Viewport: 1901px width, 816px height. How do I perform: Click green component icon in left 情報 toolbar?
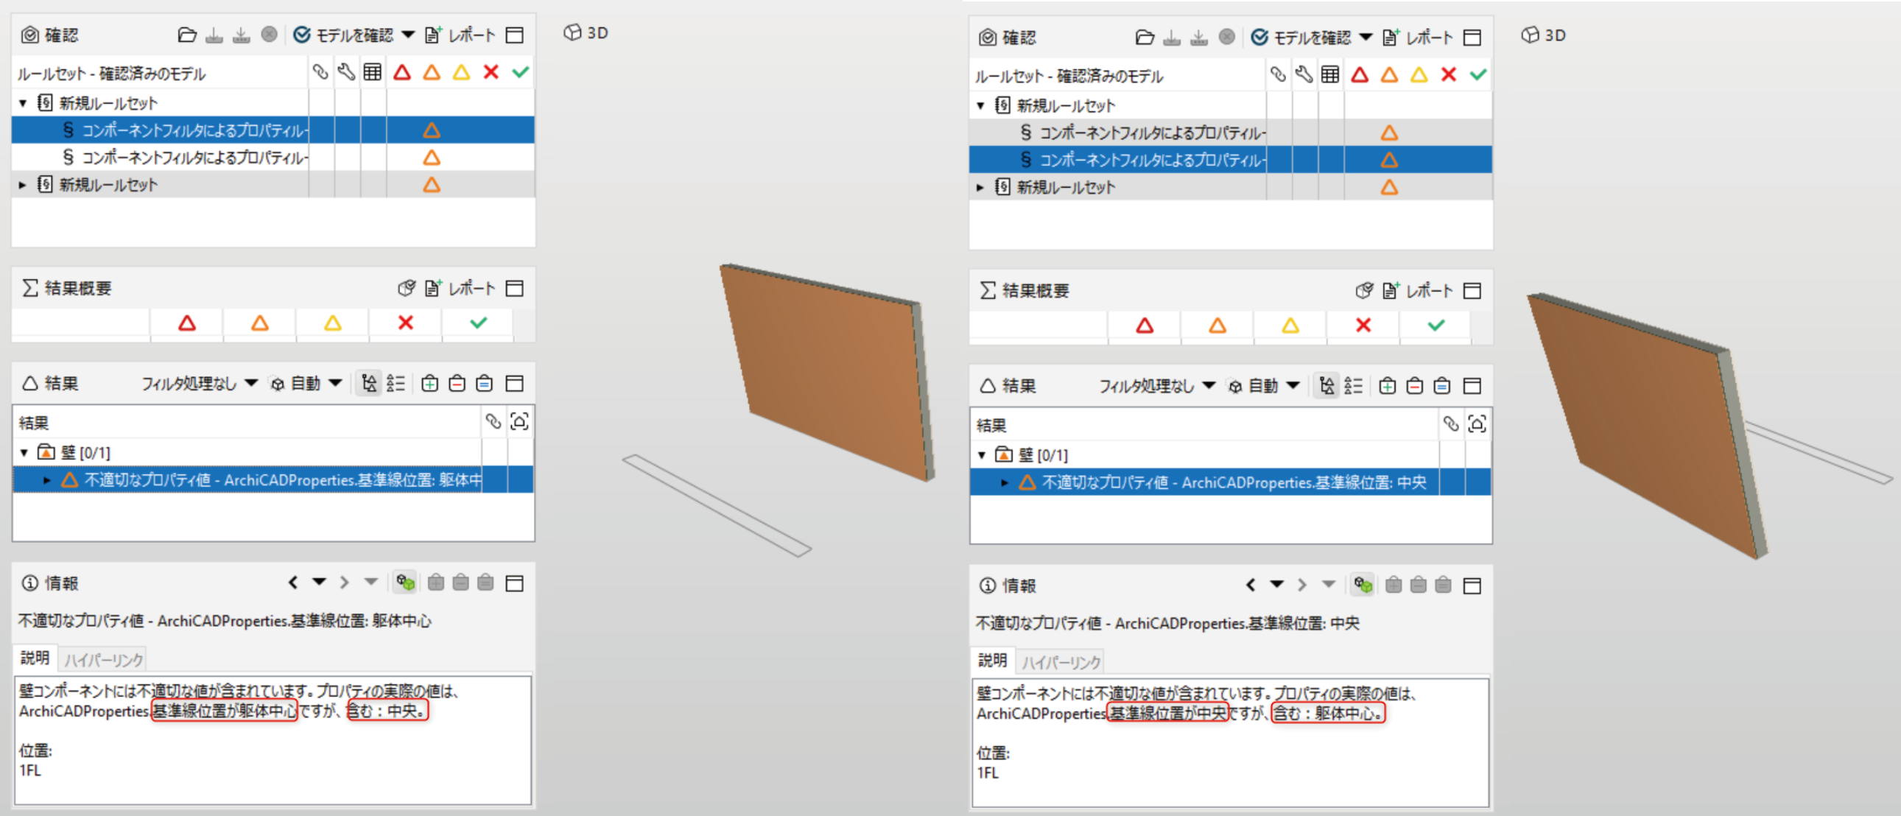404,583
